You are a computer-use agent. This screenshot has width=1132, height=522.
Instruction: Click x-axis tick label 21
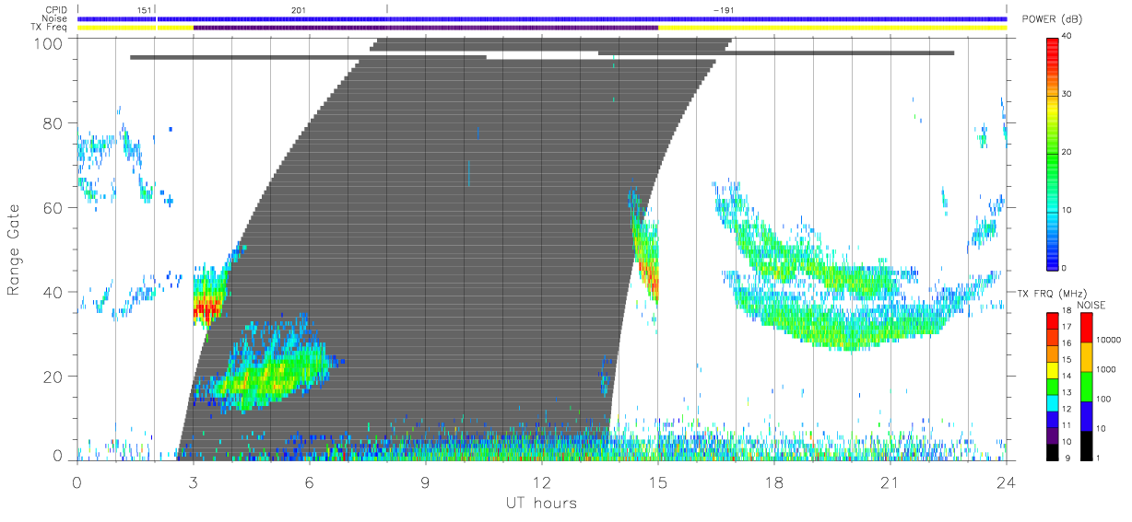(890, 481)
